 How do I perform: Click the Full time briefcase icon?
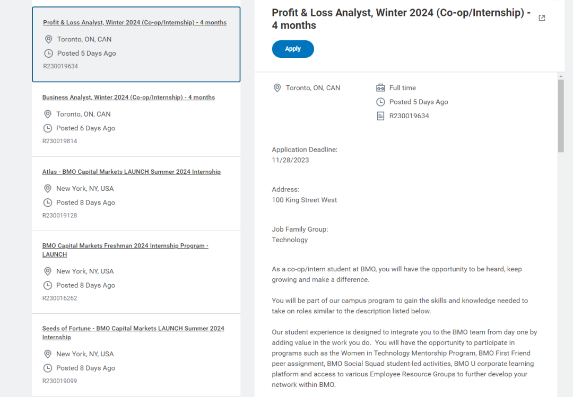coord(380,87)
